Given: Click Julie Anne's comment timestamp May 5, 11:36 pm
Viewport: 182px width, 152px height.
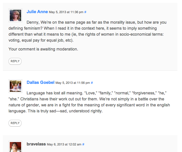Looking at the screenshot, I should click(66, 12).
